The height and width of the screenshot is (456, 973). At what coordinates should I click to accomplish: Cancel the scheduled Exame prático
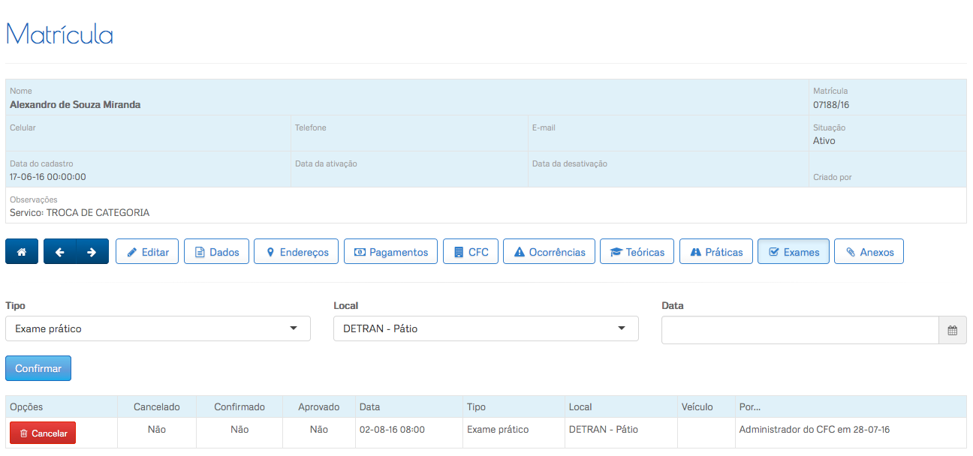pos(43,433)
